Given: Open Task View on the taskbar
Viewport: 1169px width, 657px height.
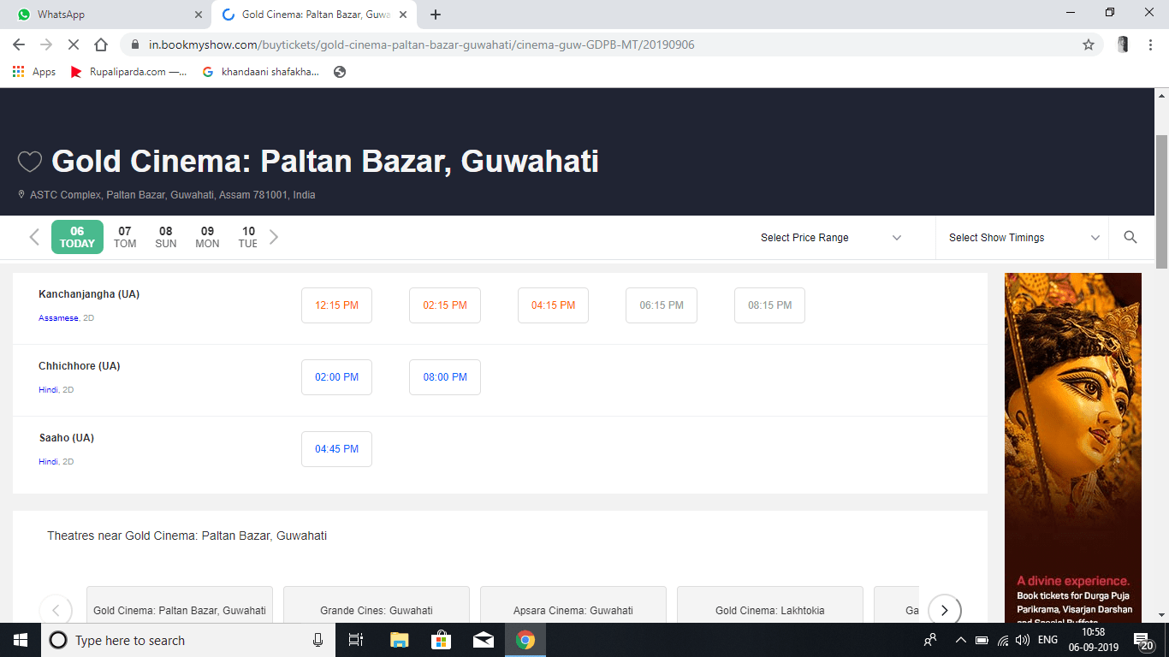Looking at the screenshot, I should point(356,640).
